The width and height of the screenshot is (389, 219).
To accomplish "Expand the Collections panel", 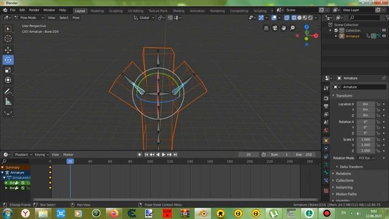I will [x=345, y=181].
